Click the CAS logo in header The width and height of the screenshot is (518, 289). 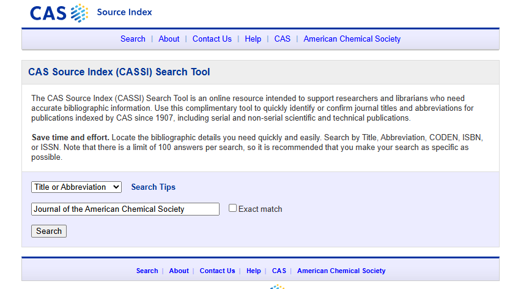[59, 13]
